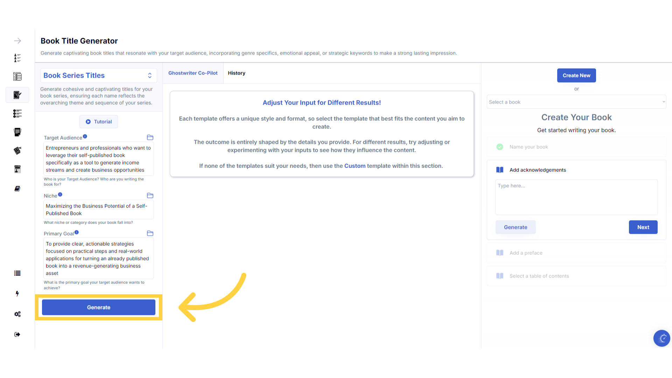Screen dimensions: 672x378
Task: Select the Ghostwriter Co-Pilot tab
Action: pos(193,73)
